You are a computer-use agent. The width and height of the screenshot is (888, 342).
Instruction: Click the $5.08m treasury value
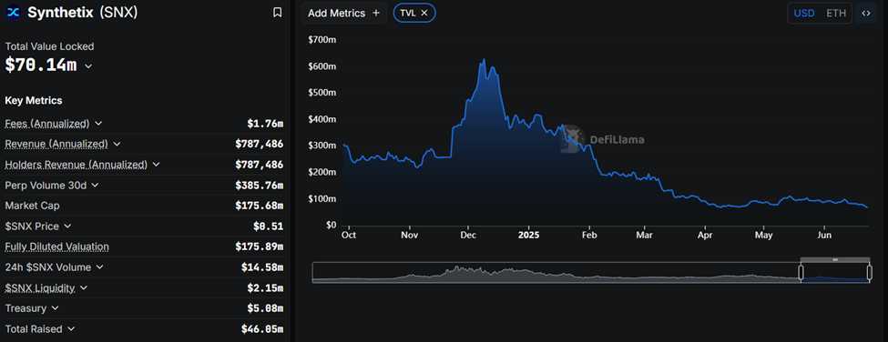pyautogui.click(x=265, y=308)
